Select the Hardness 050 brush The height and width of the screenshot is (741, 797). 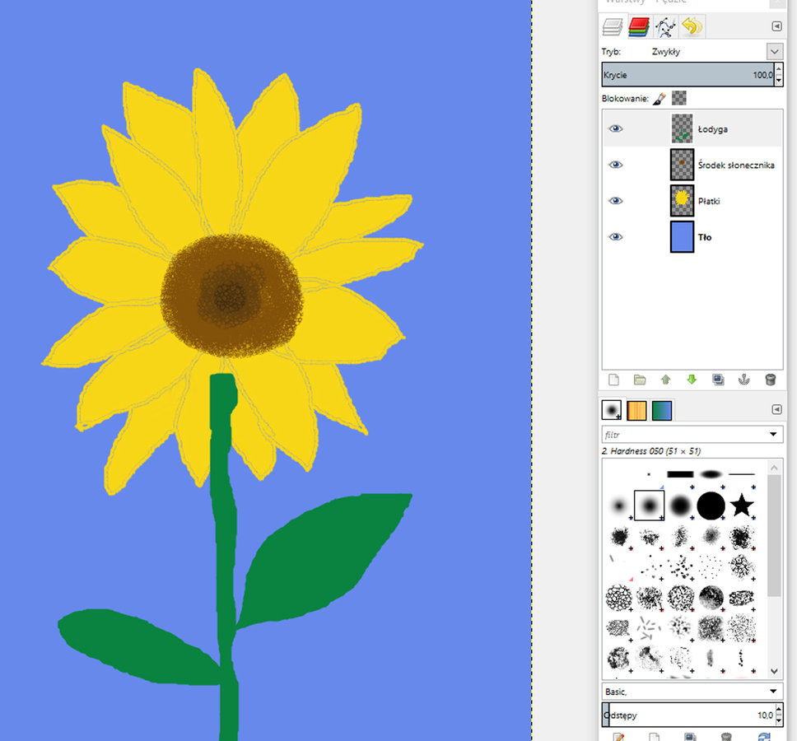pos(649,506)
